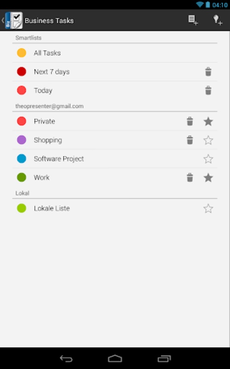Tap the Android home navigation button
Viewport: 230px width, 369px height.
tap(115, 359)
